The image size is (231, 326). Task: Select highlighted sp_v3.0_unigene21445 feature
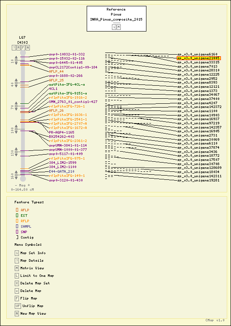pos(199,58)
